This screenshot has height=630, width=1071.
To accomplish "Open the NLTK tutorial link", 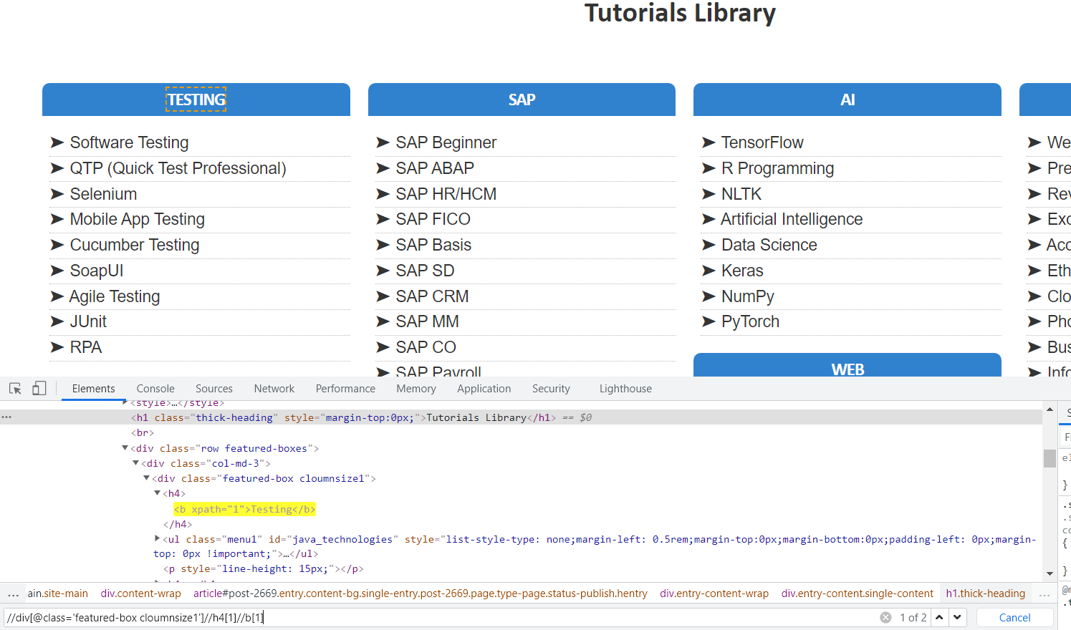I will point(741,194).
